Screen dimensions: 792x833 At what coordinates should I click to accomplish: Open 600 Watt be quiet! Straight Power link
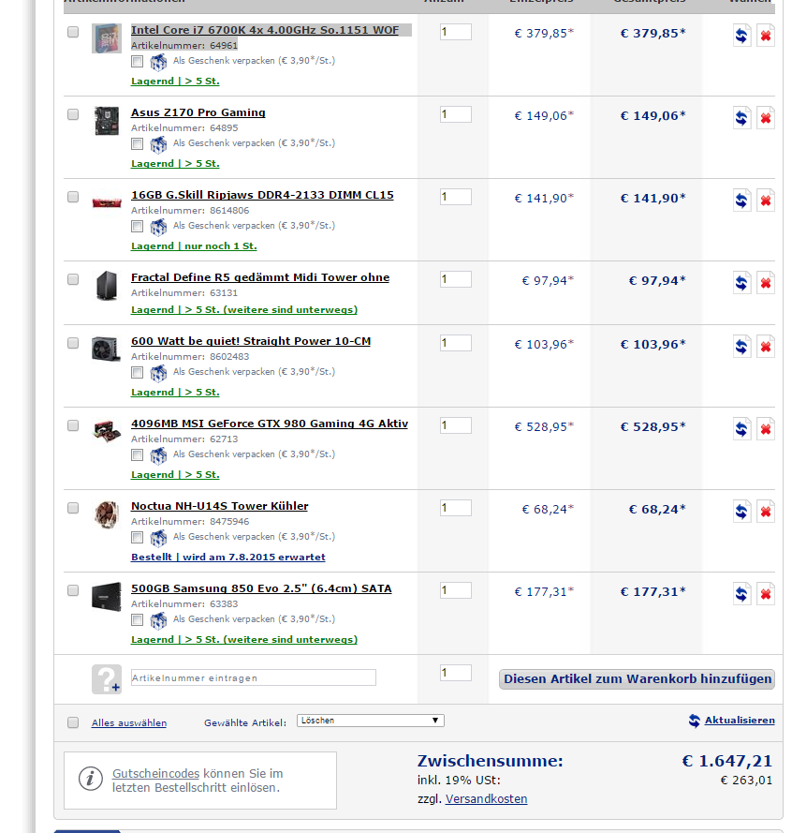(x=251, y=341)
